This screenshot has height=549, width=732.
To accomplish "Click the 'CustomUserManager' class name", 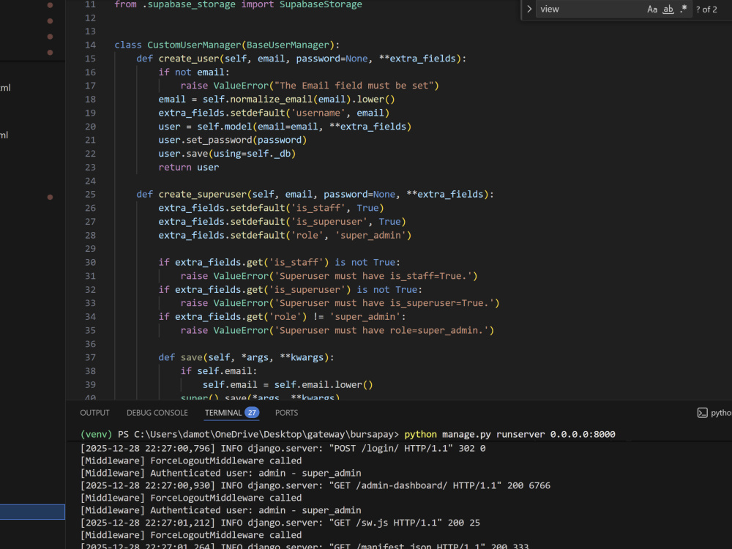I will pos(194,45).
